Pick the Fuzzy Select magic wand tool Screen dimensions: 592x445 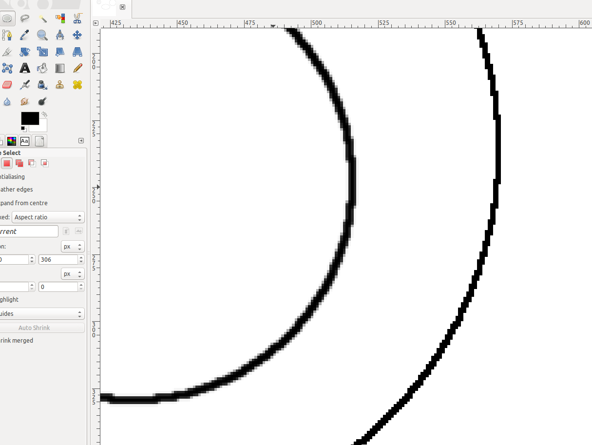42,18
